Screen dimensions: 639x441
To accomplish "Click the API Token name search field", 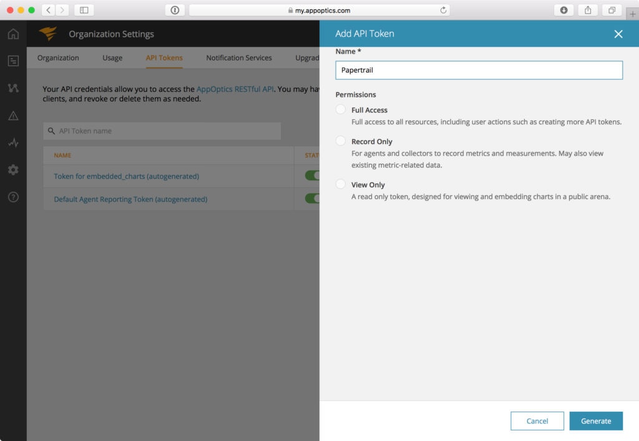I will [162, 131].
